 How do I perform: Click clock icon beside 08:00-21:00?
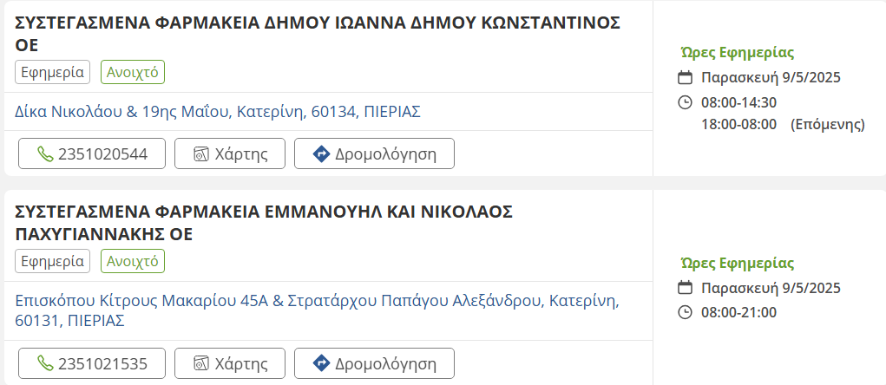click(685, 312)
